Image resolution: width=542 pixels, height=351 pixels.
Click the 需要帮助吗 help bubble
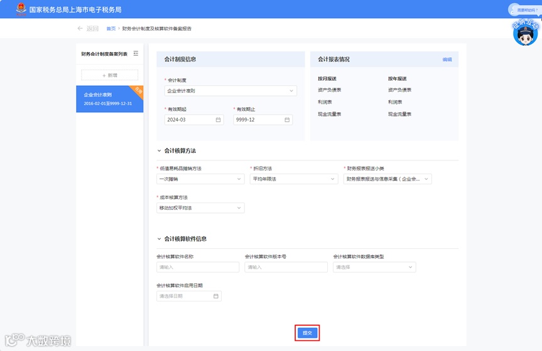point(524,10)
